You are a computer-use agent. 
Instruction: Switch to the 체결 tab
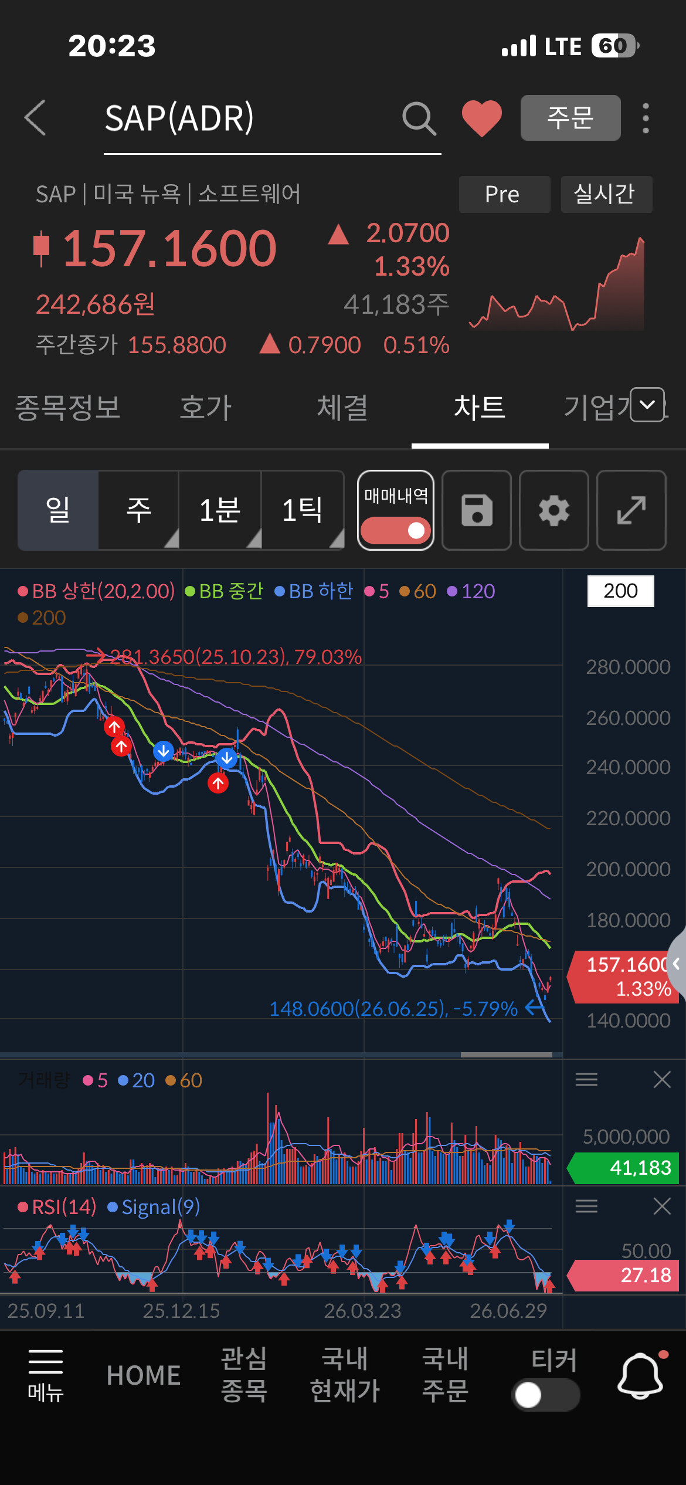click(x=343, y=408)
